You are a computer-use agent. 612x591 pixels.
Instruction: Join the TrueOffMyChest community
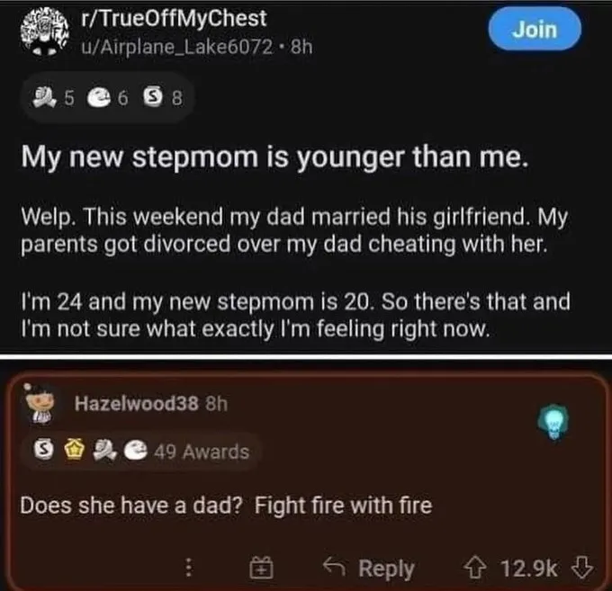click(x=535, y=30)
